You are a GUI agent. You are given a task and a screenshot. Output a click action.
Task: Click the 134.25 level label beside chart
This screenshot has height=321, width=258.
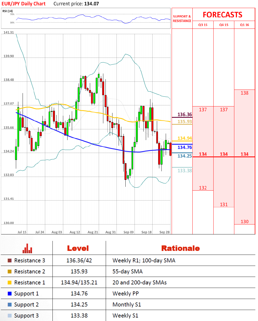tap(185, 156)
